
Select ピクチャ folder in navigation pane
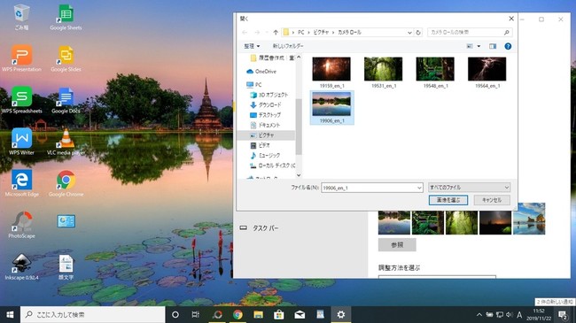267,135
